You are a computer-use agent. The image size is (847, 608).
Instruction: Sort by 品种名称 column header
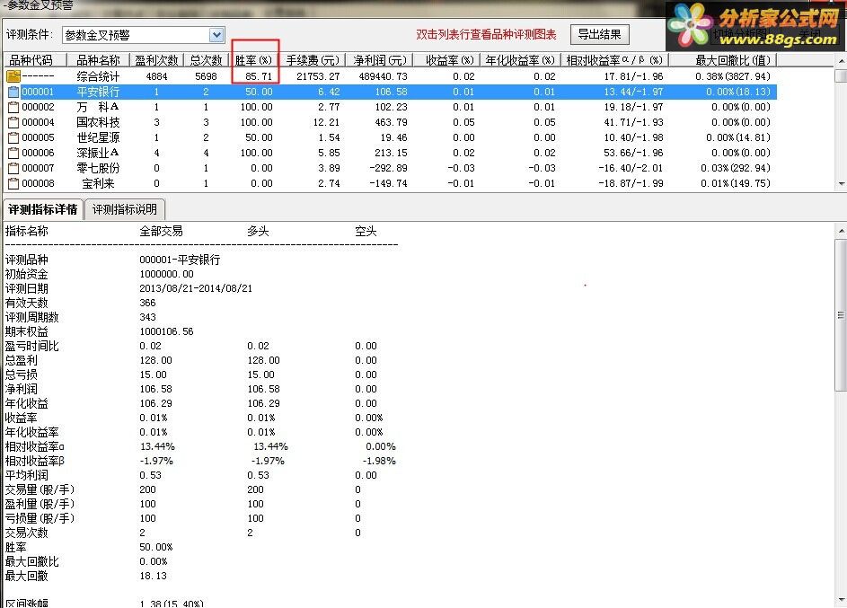point(98,60)
